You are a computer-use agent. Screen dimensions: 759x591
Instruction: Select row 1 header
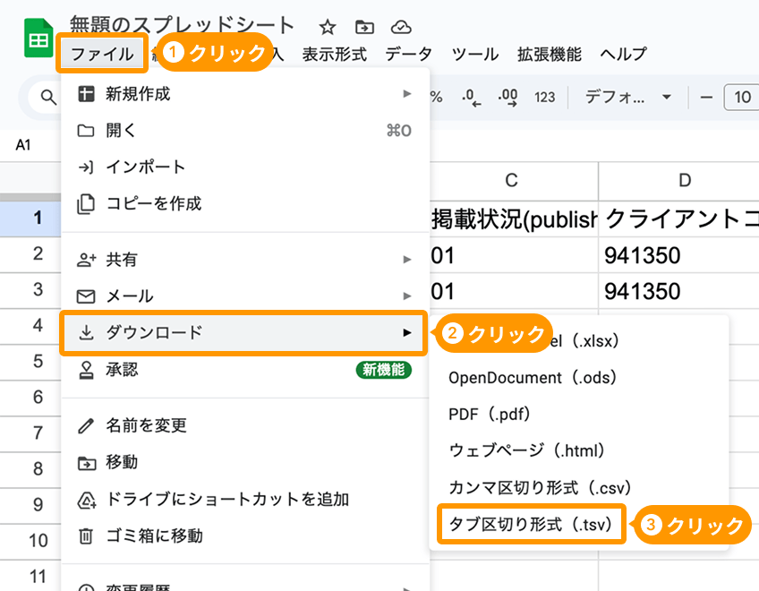point(30,218)
